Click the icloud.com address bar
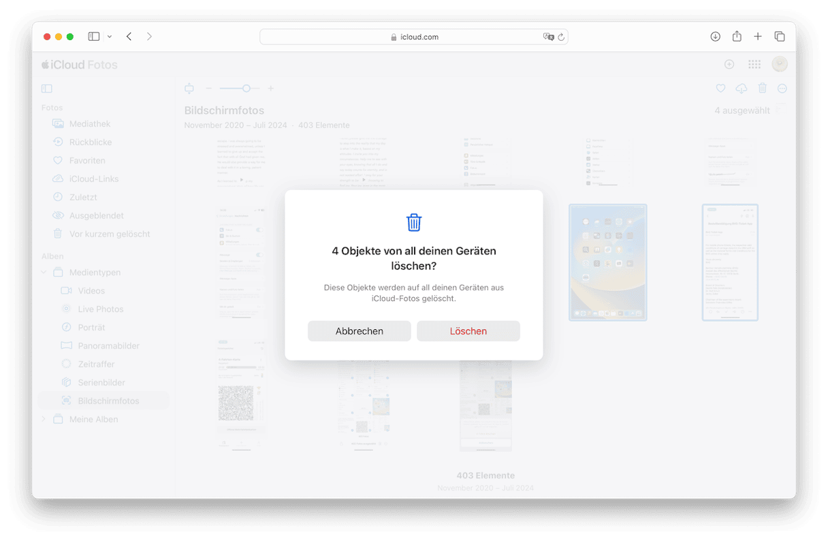This screenshot has width=828, height=541. tap(414, 37)
